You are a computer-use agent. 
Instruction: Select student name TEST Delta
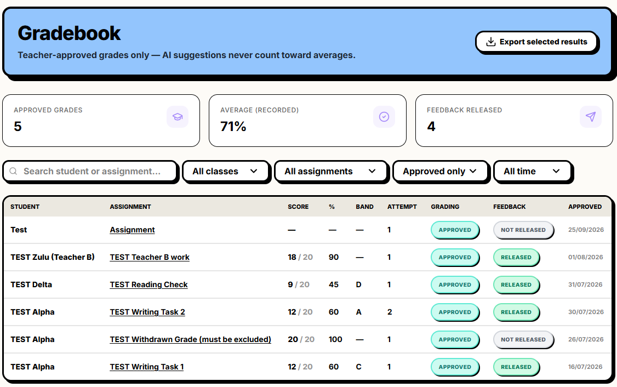point(31,284)
